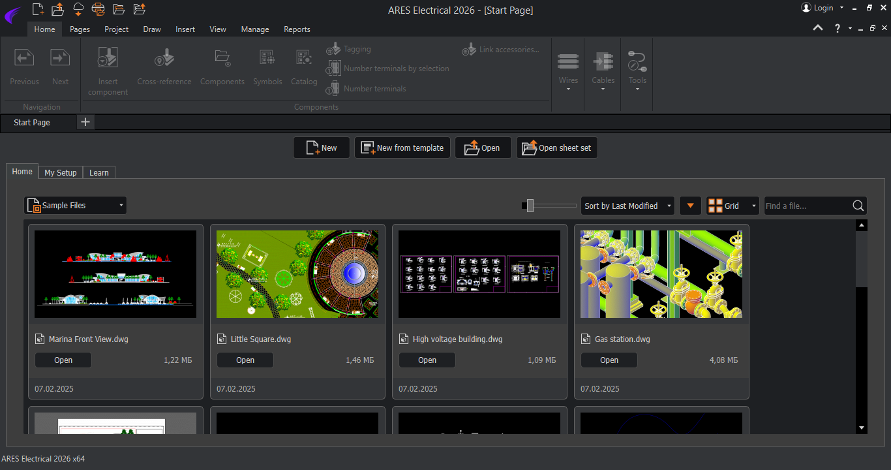Image resolution: width=891 pixels, height=470 pixels.
Task: Switch to the My Setup tab
Action: tap(61, 172)
